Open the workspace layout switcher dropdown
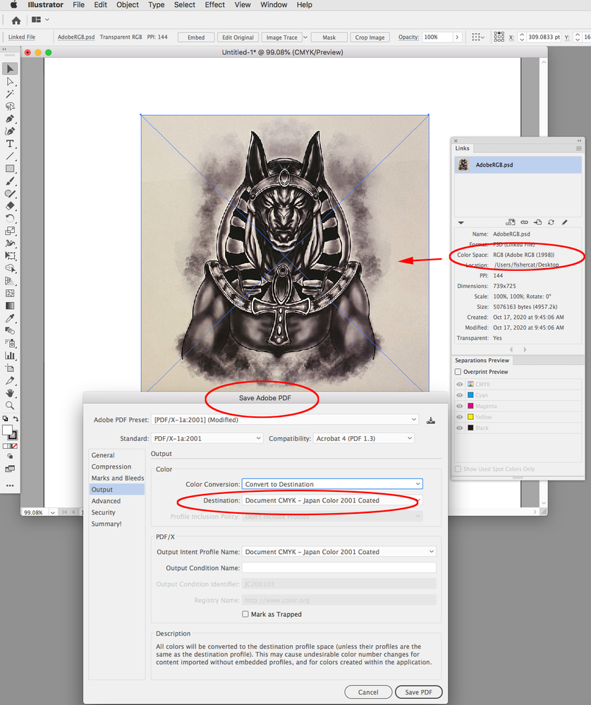The width and height of the screenshot is (591, 705). click(40, 20)
